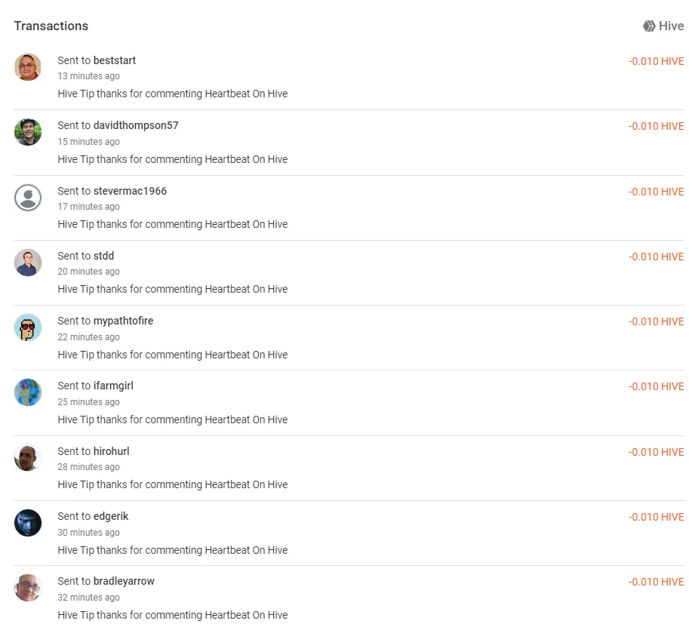Viewport: 689px width, 624px height.
Task: Click bradleyarrow's profile avatar
Action: click(x=28, y=588)
